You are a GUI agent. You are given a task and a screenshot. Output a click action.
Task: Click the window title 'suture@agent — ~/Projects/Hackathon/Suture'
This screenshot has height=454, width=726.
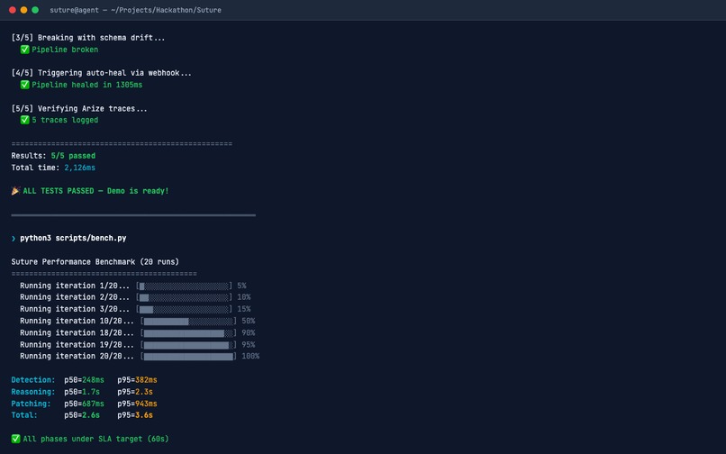click(x=135, y=10)
